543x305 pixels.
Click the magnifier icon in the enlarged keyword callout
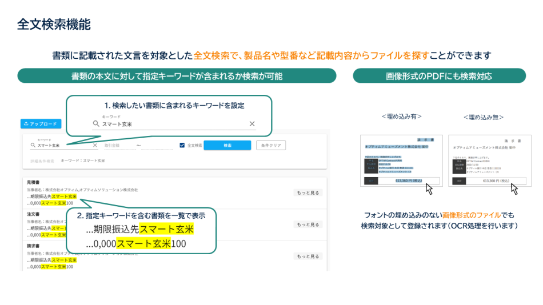tap(97, 124)
